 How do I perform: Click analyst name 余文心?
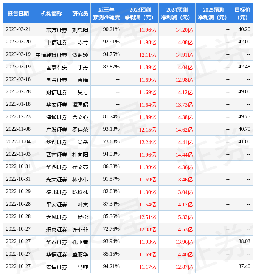pyautogui.click(x=80, y=117)
